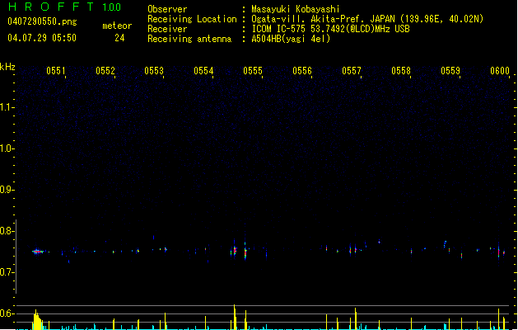Click the 0.9 kHz frequency axis label
Screen dimensions: 518x330
7,190
